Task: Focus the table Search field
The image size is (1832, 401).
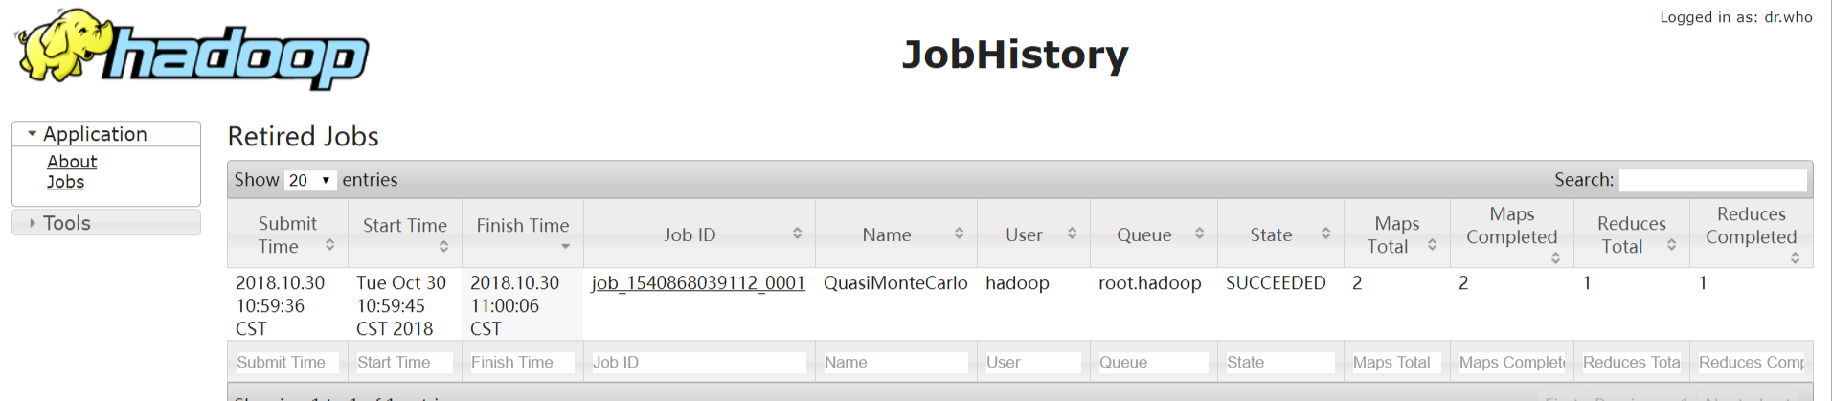Action: pyautogui.click(x=1712, y=180)
